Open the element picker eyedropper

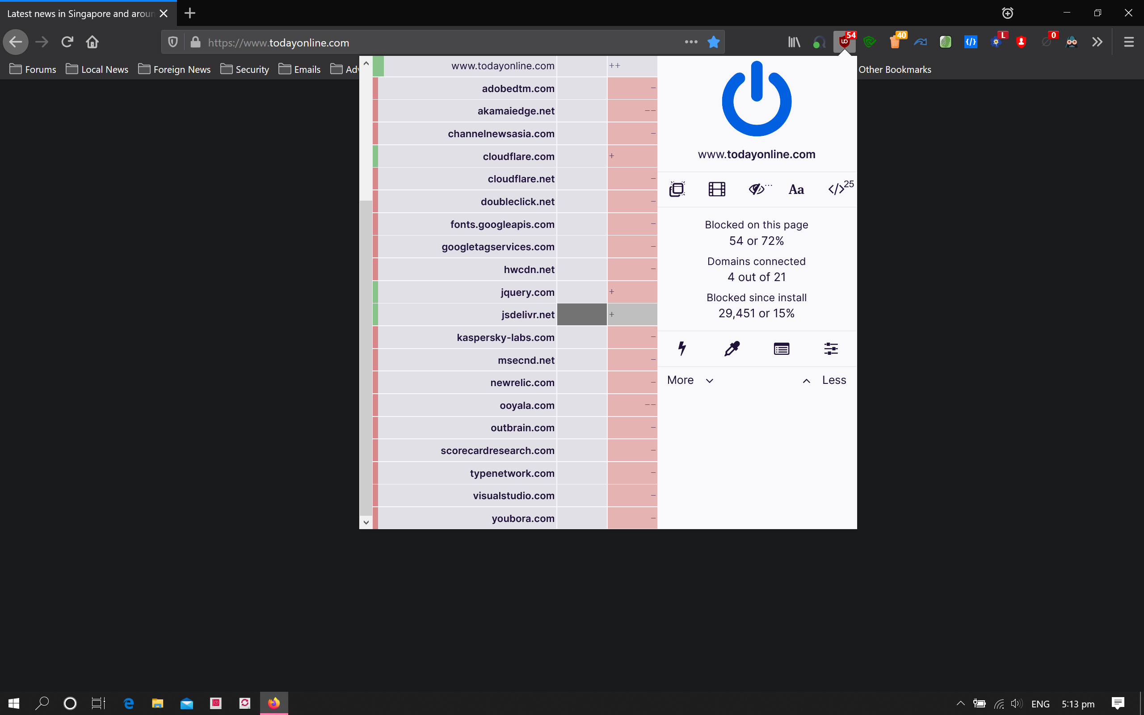coord(732,349)
